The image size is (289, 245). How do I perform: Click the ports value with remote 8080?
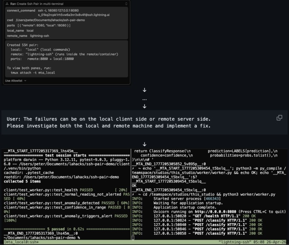pos(44,25)
